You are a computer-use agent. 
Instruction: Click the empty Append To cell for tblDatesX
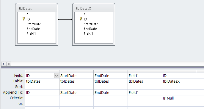[x=179, y=92]
